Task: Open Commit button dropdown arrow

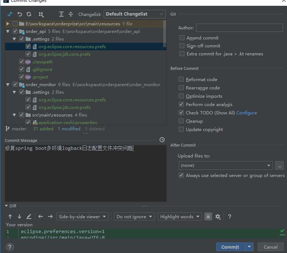Action: click(249, 247)
